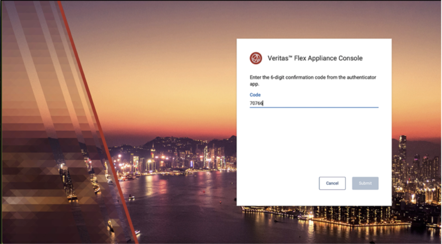Viewport: 442px width, 244px height.
Task: Click the Veritas Flex Appliance Console title
Action: (315, 58)
